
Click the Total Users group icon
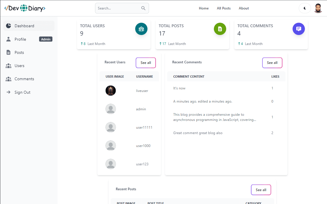(x=141, y=29)
